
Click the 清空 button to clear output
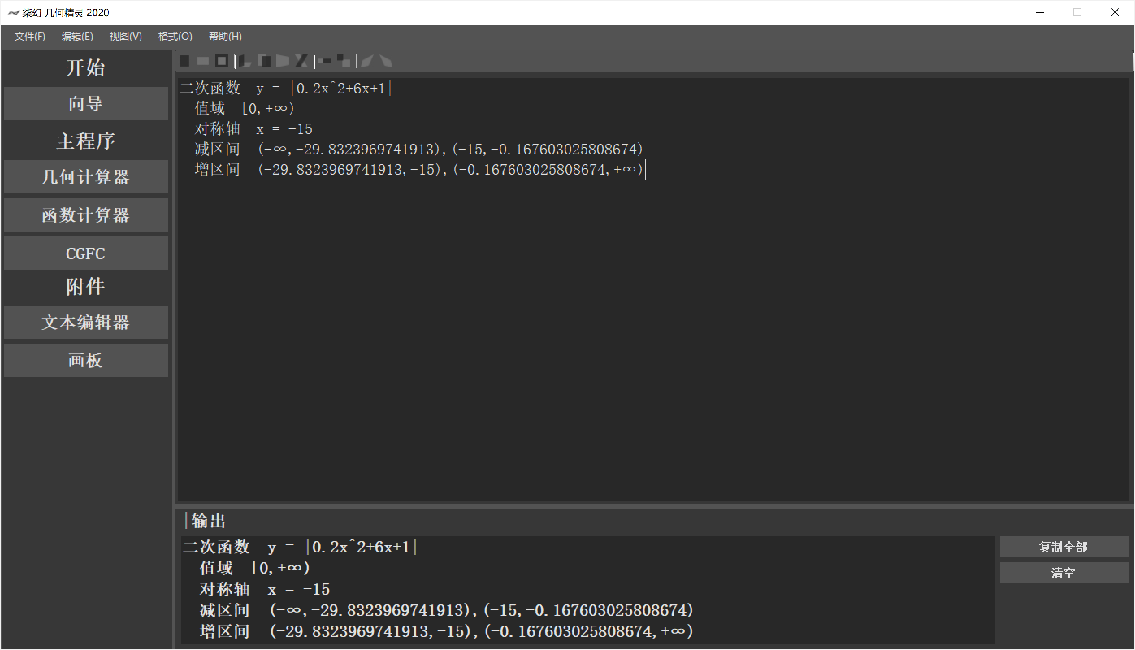[1064, 573]
